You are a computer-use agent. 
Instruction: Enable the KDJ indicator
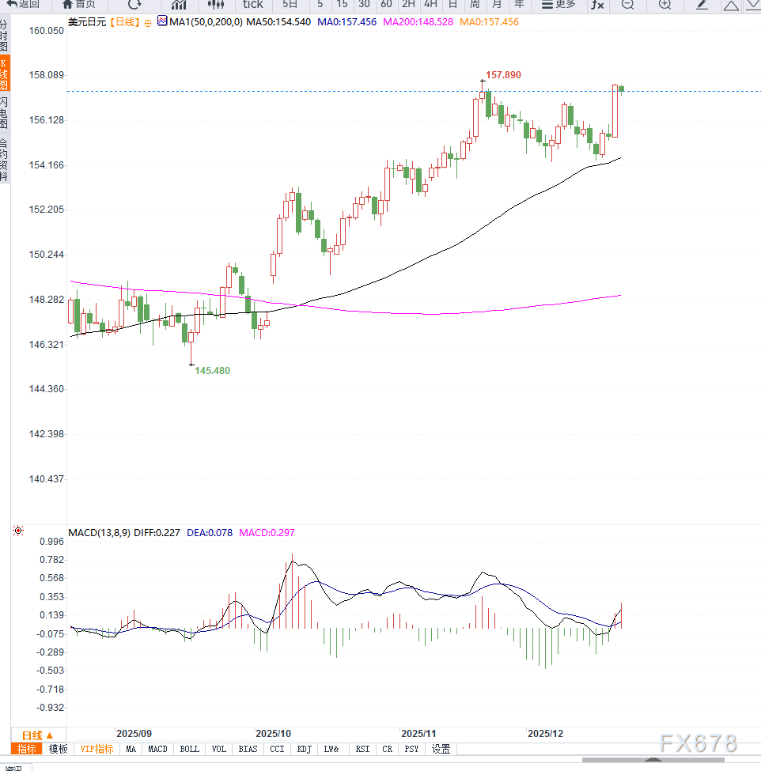[305, 749]
